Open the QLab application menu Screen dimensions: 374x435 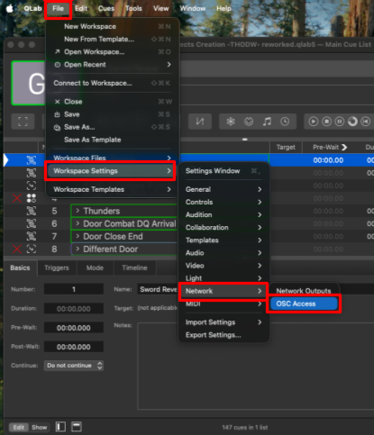click(32, 8)
